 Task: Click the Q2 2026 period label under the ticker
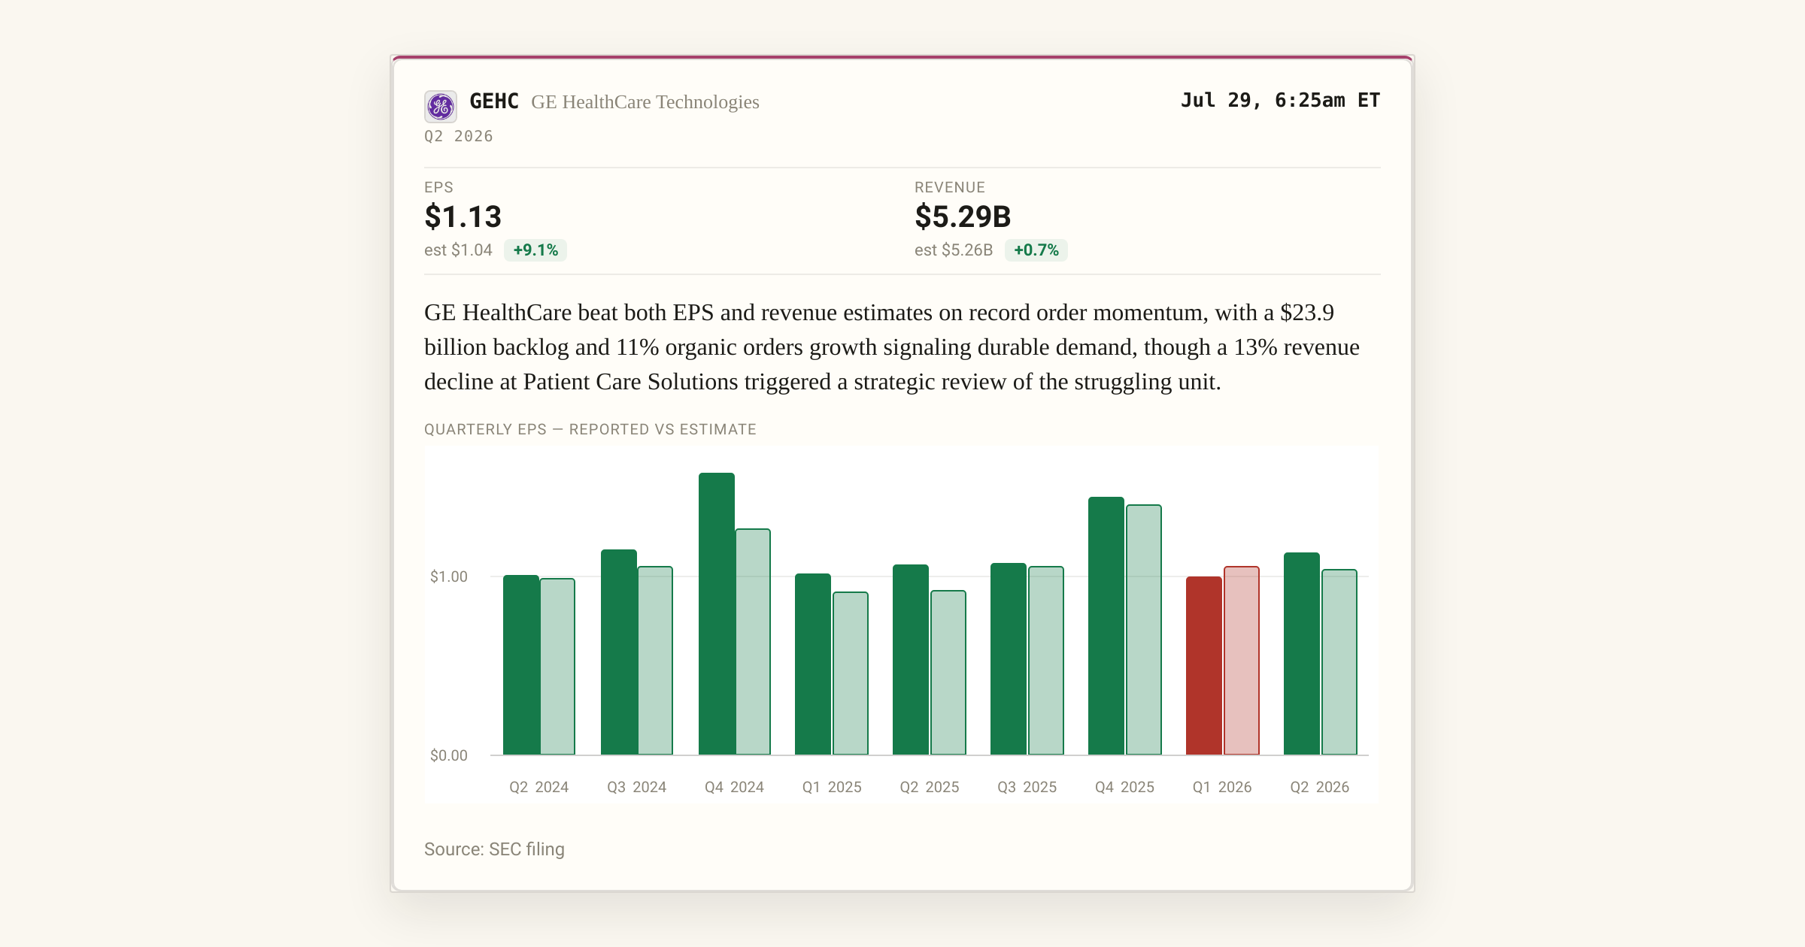click(459, 136)
